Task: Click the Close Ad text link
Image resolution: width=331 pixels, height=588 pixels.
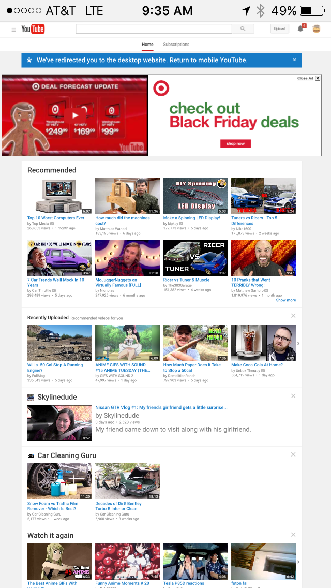Action: coord(305,78)
